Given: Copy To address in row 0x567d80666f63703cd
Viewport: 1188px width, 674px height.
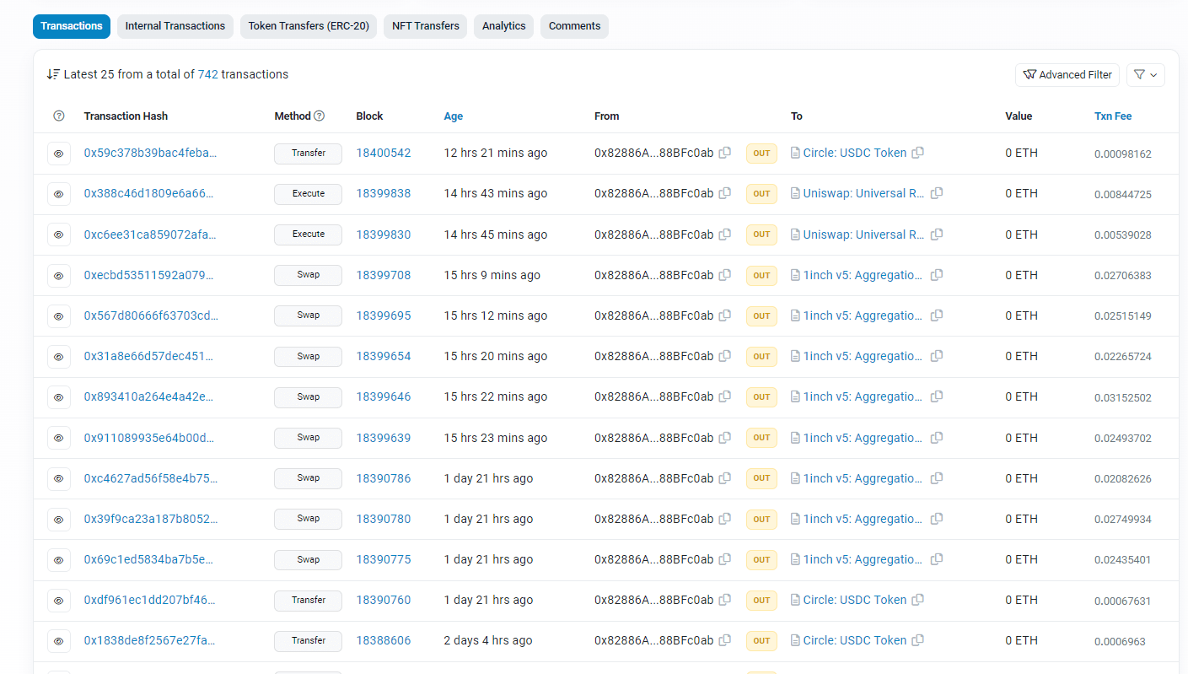Looking at the screenshot, I should (x=937, y=315).
